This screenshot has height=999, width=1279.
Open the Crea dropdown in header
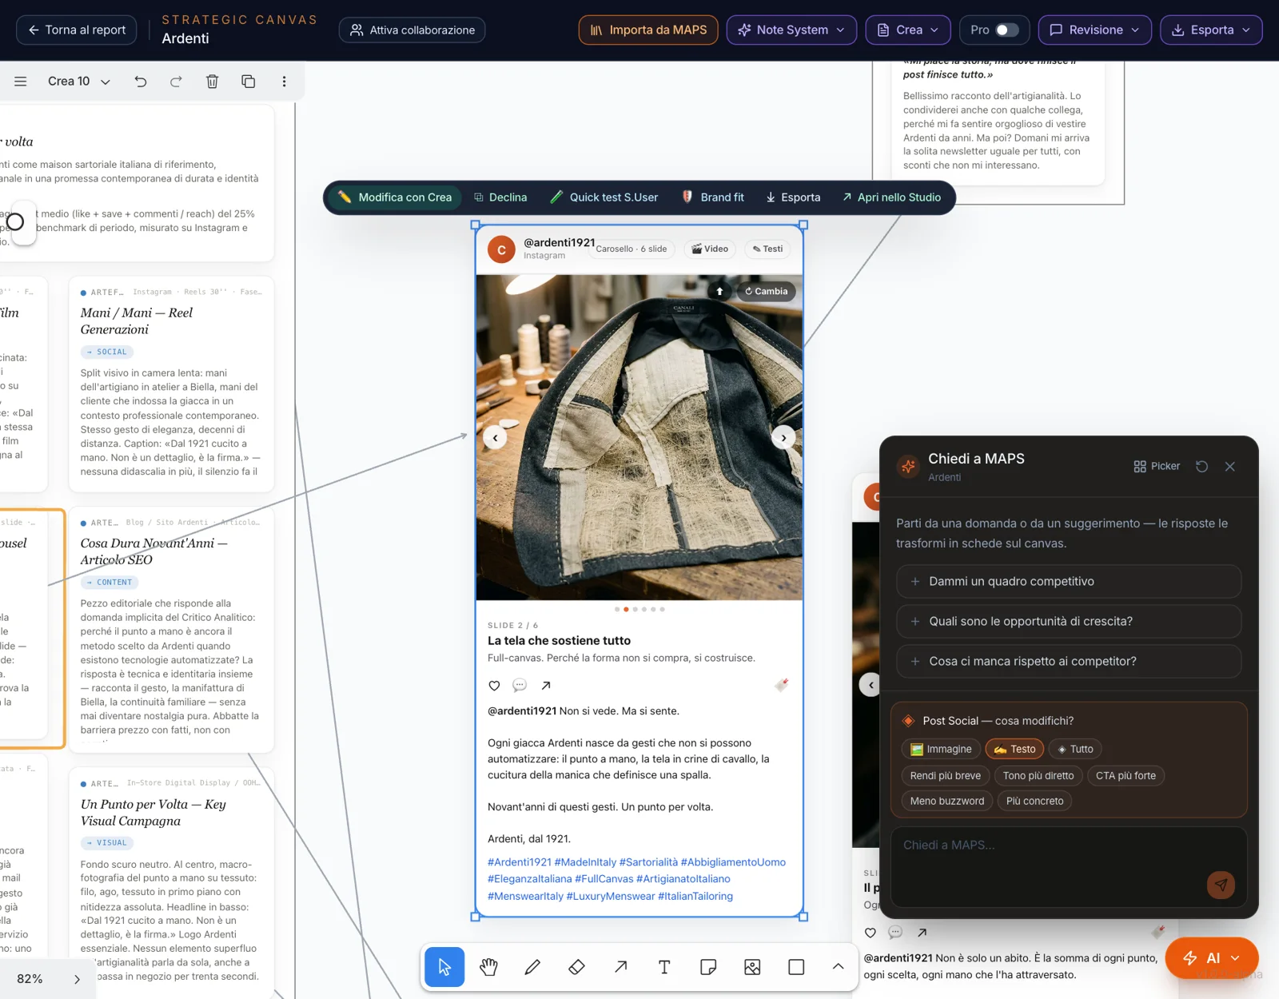coord(908,30)
